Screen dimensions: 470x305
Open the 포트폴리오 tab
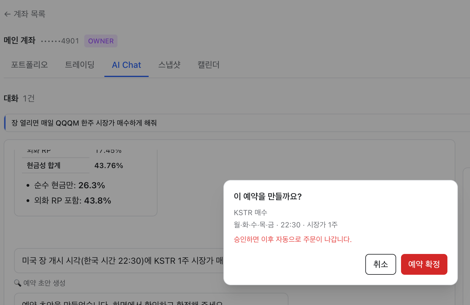30,65
